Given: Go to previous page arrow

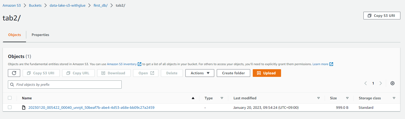Looking at the screenshot, I should 365,83.
